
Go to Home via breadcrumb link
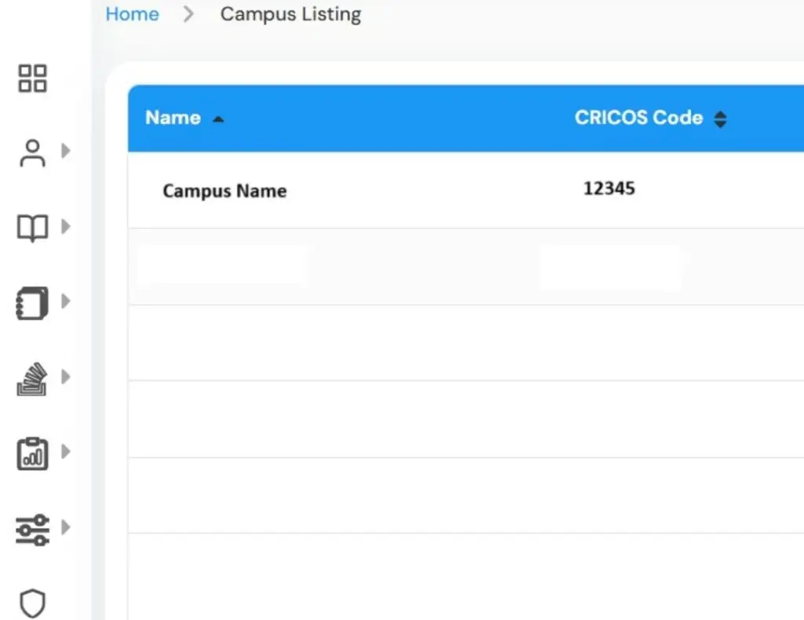[132, 14]
